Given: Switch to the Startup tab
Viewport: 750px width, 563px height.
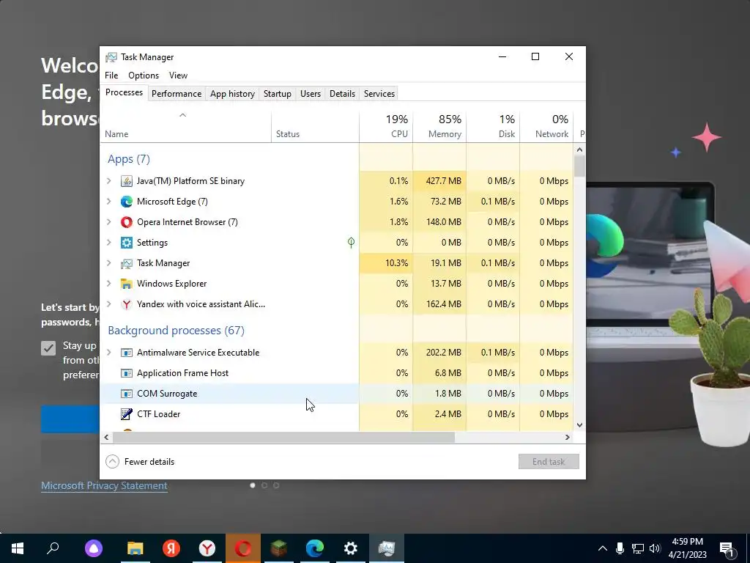Looking at the screenshot, I should (278, 94).
